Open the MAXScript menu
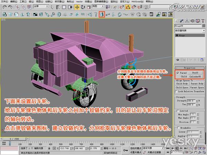This screenshot has height=155, width=207. [x=137, y=2]
